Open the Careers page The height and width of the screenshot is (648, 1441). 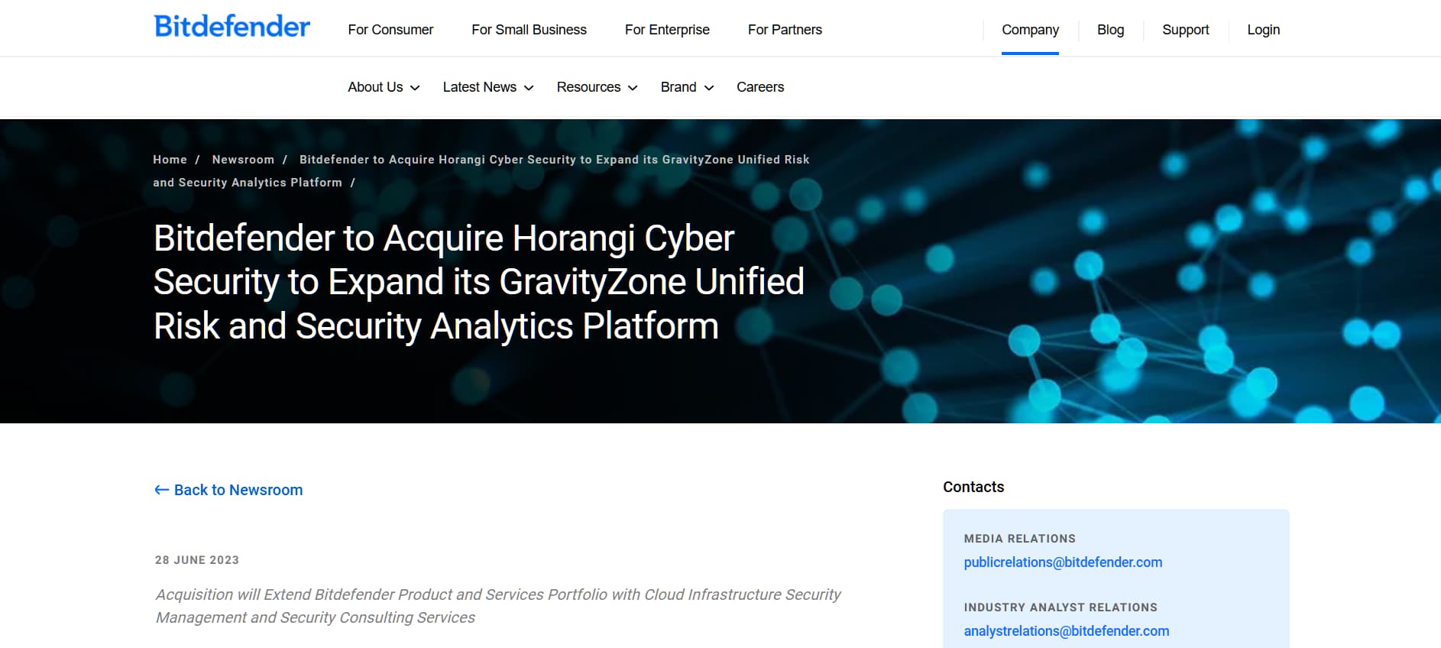760,87
